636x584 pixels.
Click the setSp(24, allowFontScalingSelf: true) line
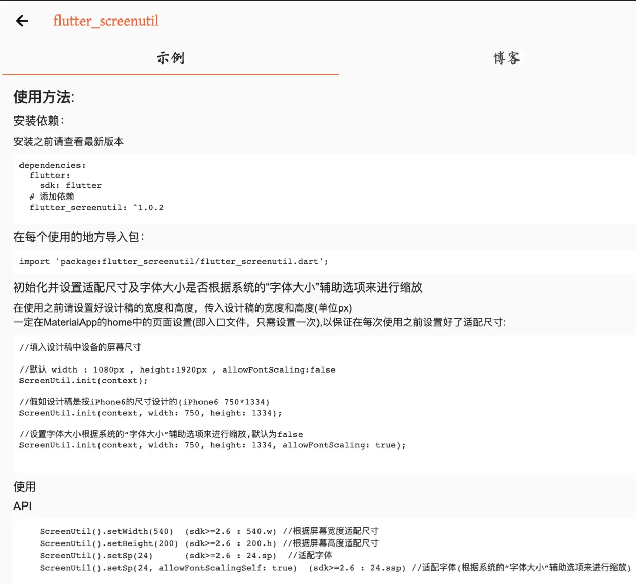[335, 568]
